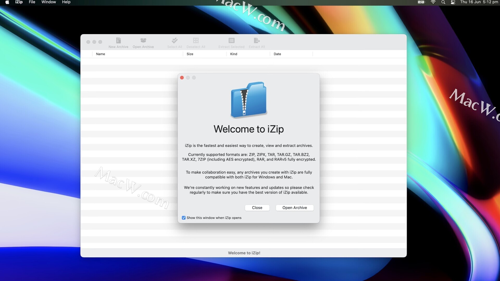Image resolution: width=500 pixels, height=281 pixels.
Task: Click the Select All checkmark icon
Action: click(x=174, y=41)
